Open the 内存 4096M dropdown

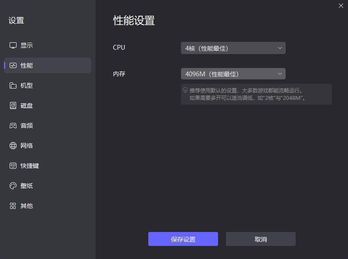pyautogui.click(x=233, y=74)
